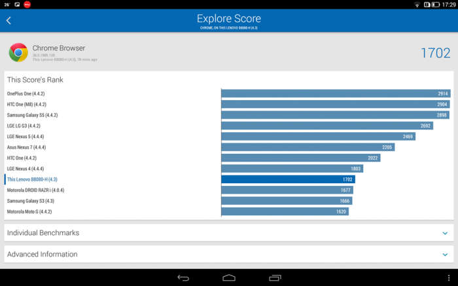Open the Advanced Information section label
Screen dimensions: 458x286
[x=42, y=255]
